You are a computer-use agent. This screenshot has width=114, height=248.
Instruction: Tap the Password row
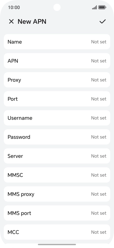[57, 137]
